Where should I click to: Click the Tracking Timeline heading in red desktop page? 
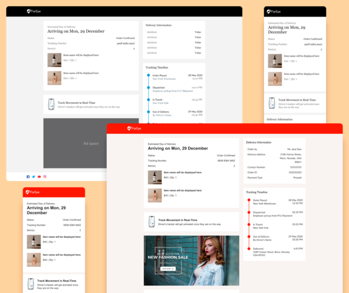257,192
